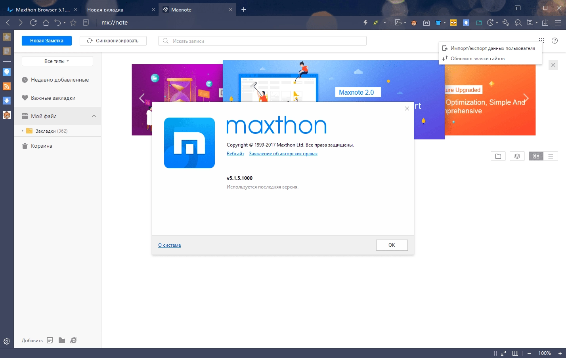Toggle night mode moon icon
This screenshot has height=358, width=566.
(490, 23)
